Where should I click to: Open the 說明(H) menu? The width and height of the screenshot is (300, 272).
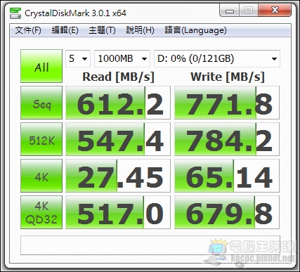tap(140, 30)
